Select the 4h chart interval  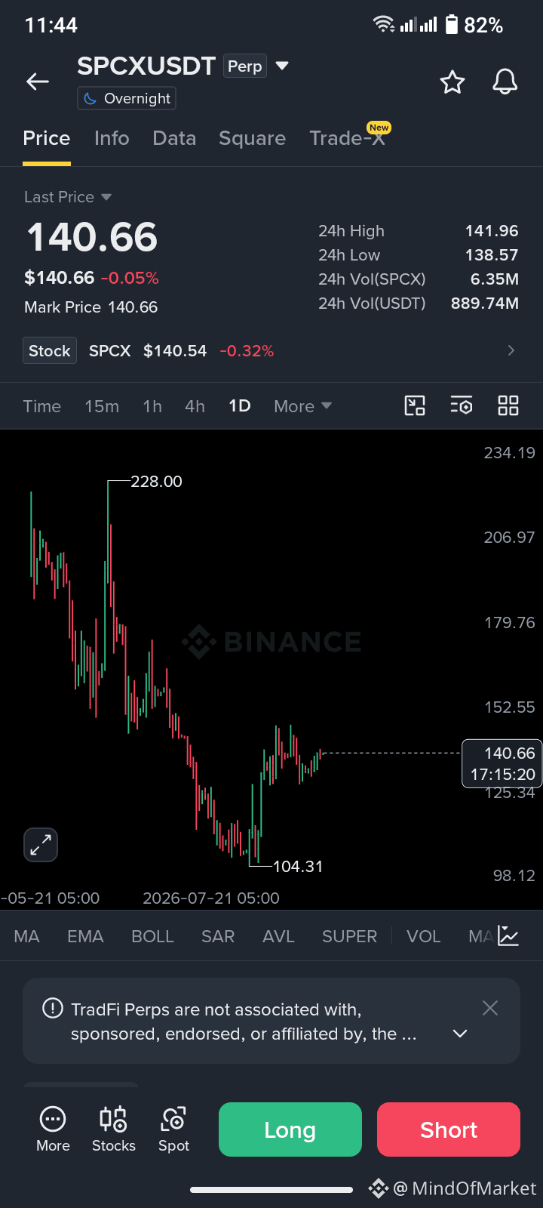(x=195, y=406)
